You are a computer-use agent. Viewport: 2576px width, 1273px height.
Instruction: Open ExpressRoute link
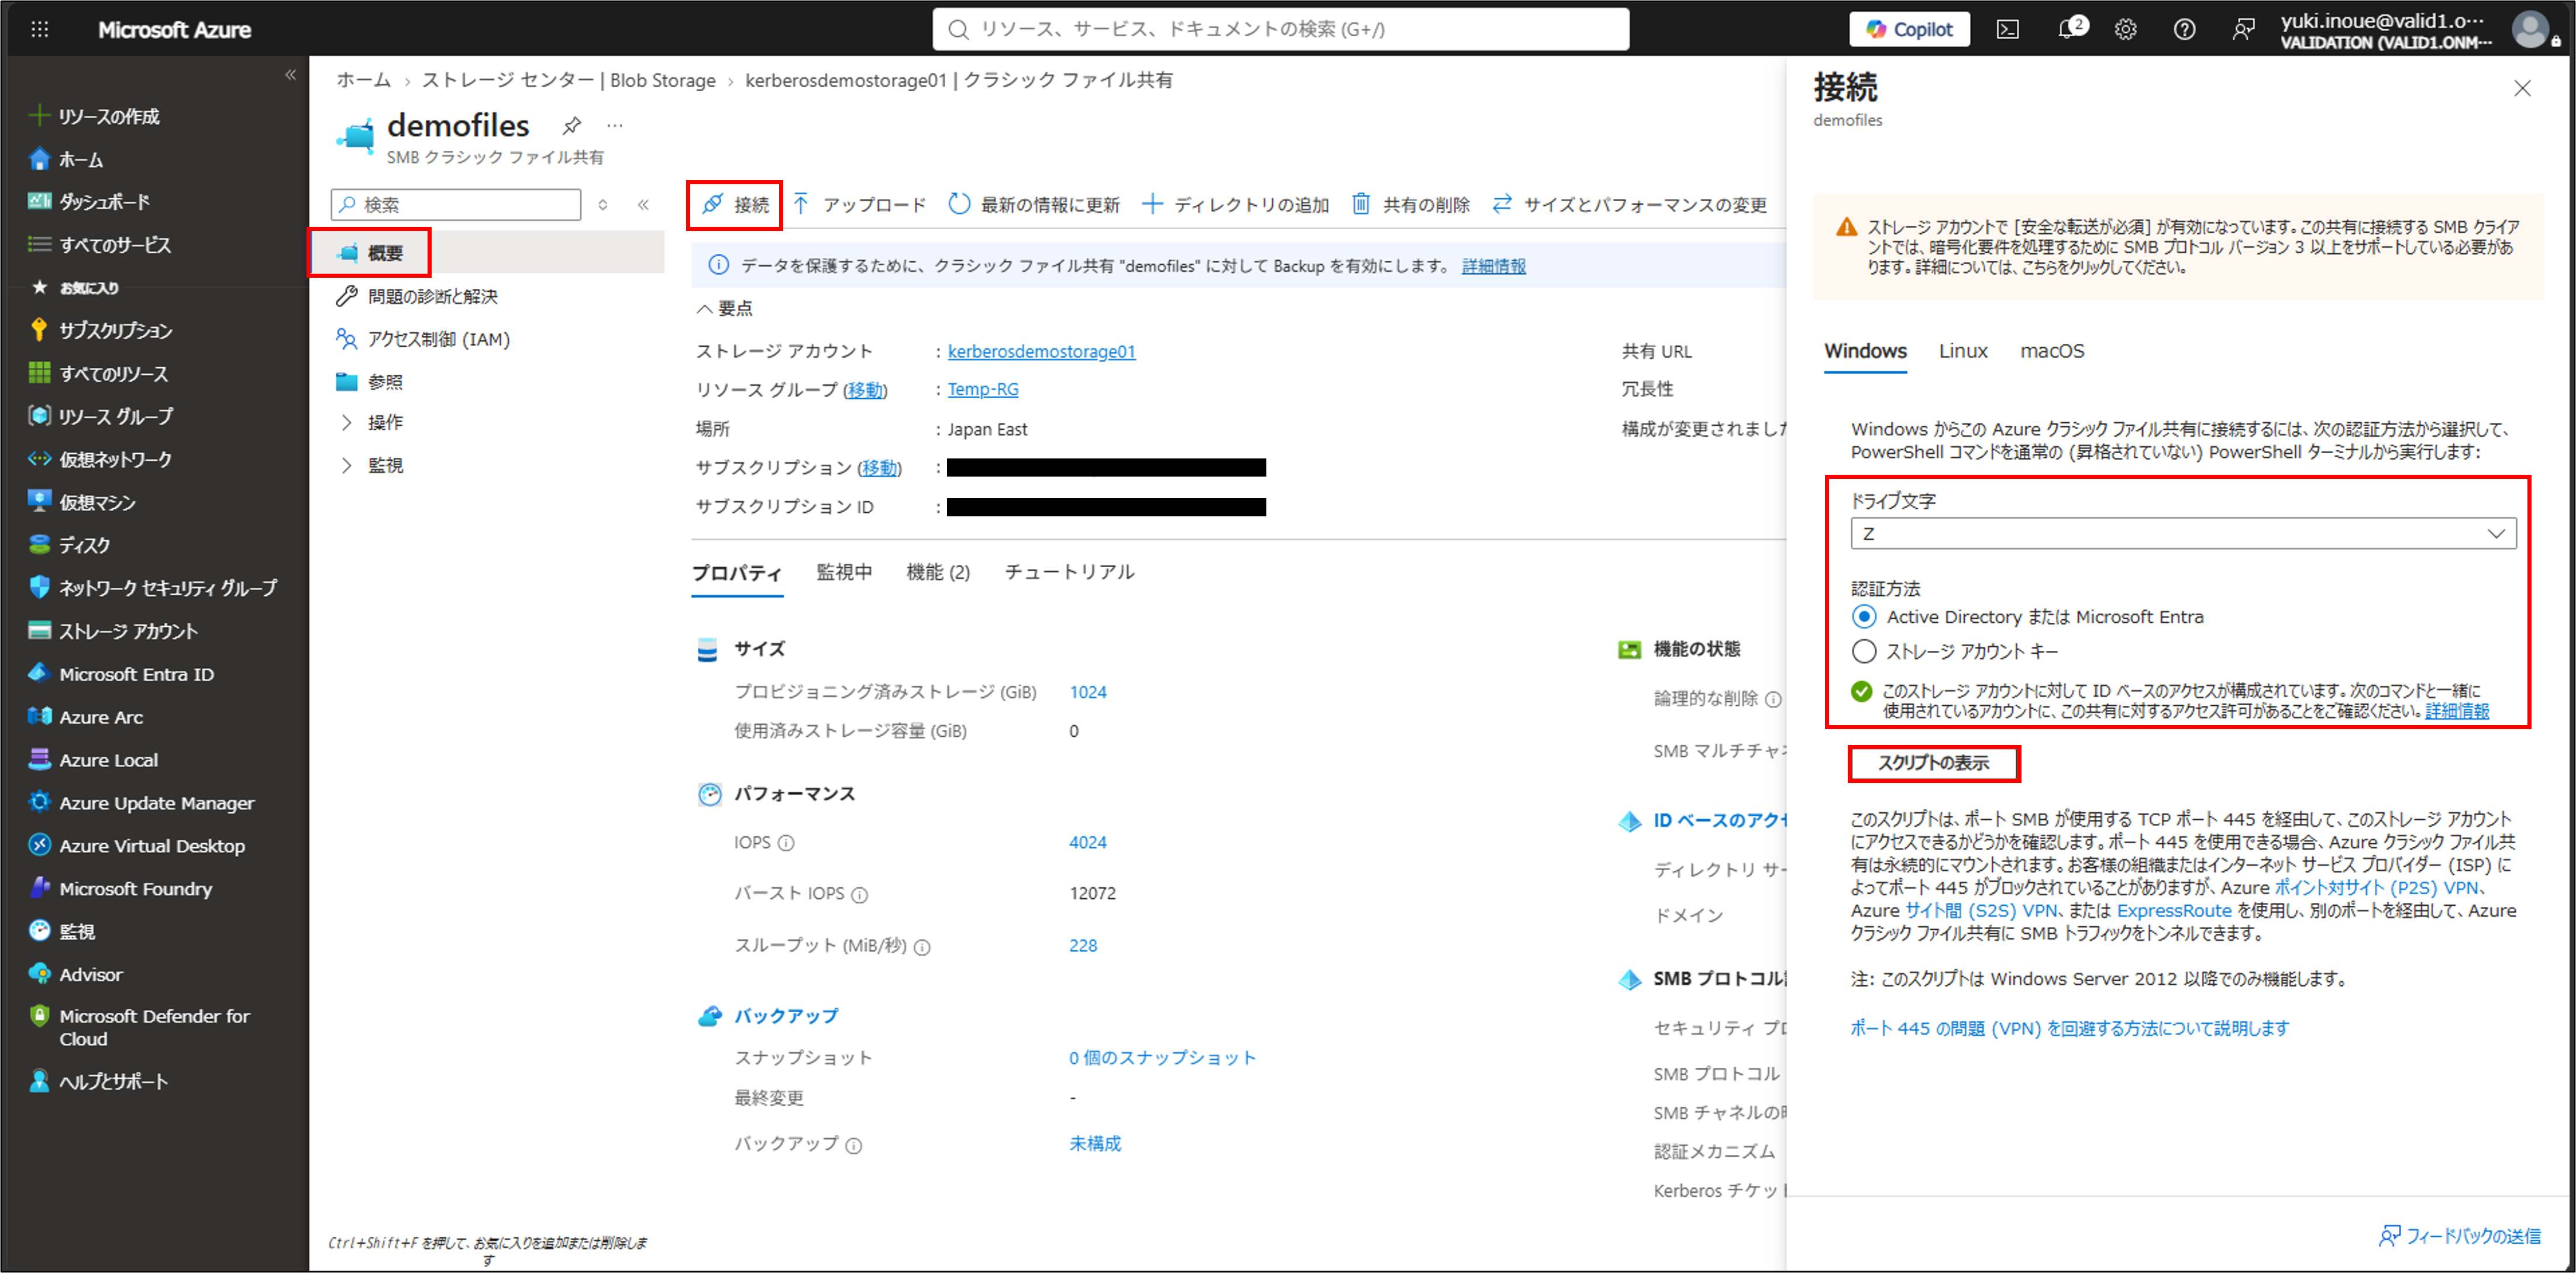[x=2174, y=910]
